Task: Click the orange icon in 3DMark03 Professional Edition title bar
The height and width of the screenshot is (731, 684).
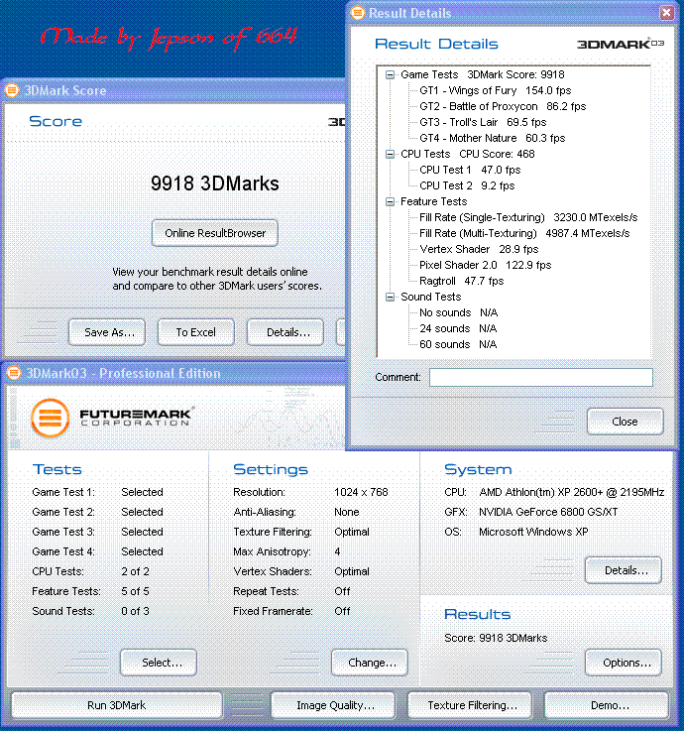Action: pos(14,373)
